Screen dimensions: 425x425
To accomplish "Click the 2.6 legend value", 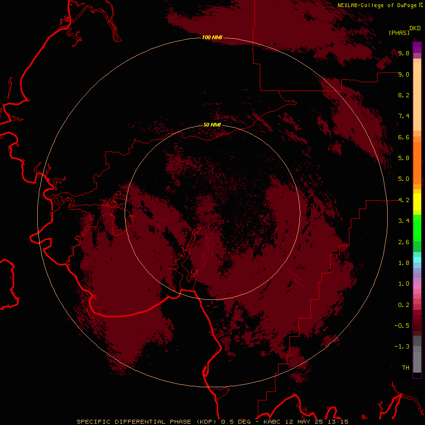I will coord(404,242).
